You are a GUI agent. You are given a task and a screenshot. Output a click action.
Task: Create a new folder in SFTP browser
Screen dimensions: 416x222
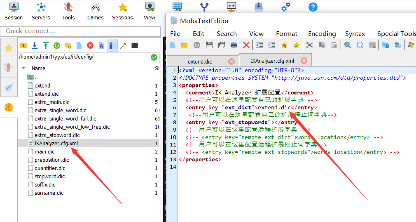point(68,45)
